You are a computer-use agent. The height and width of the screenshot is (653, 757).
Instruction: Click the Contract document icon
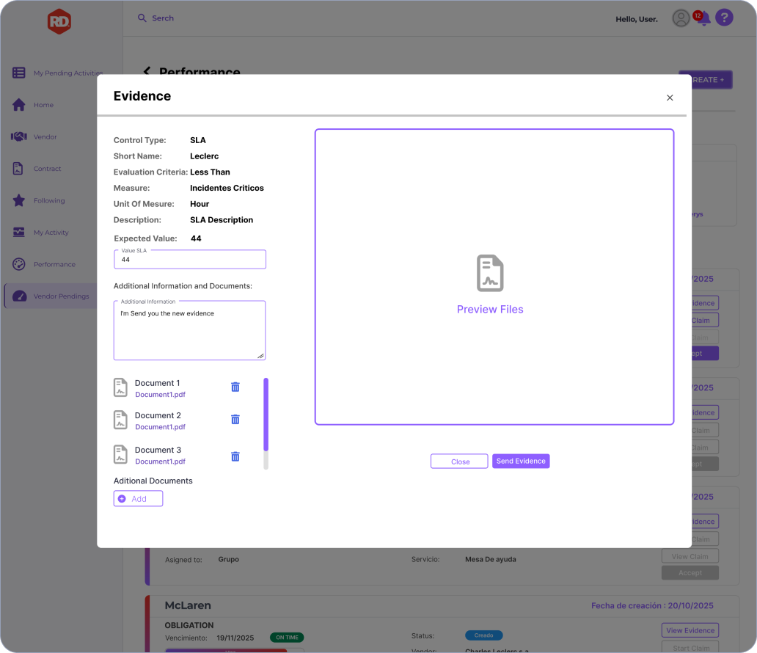point(18,169)
